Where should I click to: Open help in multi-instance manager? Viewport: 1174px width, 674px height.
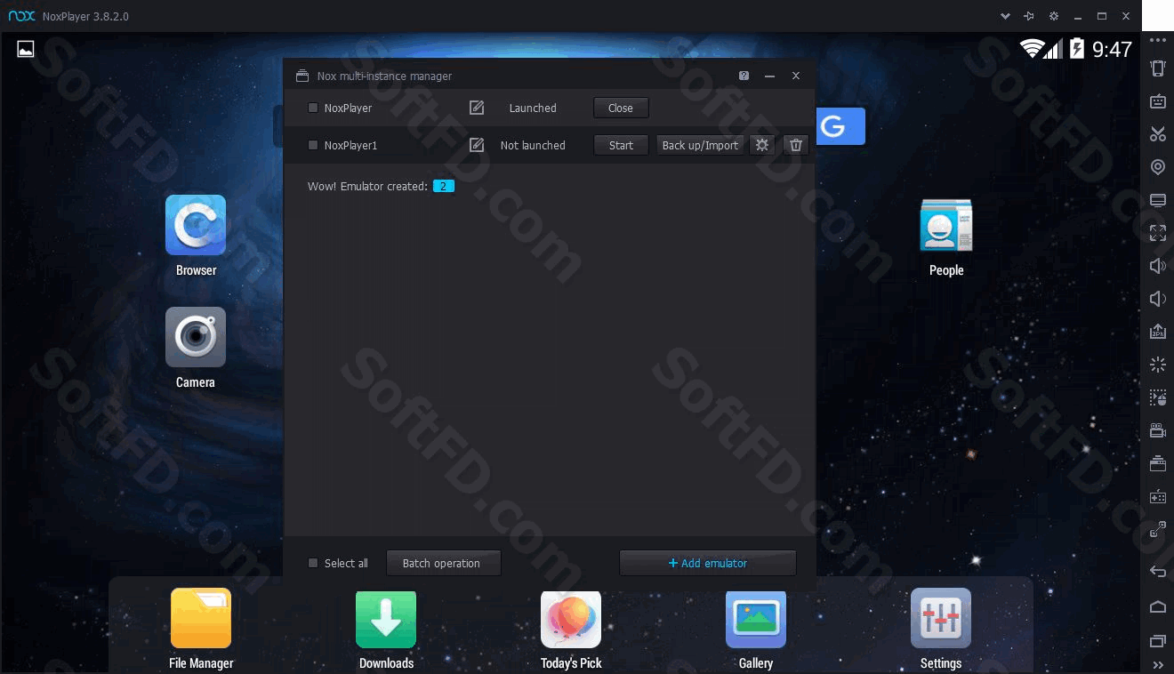(744, 76)
